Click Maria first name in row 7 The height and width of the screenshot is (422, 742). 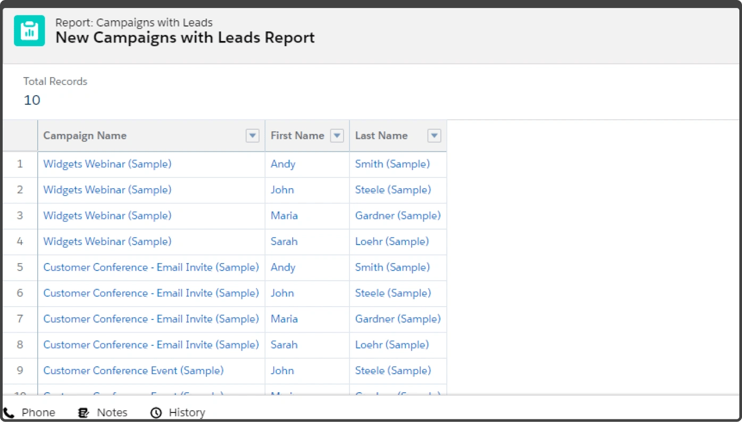(284, 319)
